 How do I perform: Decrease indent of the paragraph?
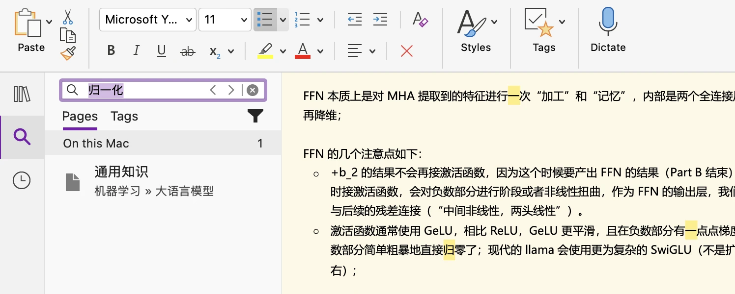pos(354,20)
